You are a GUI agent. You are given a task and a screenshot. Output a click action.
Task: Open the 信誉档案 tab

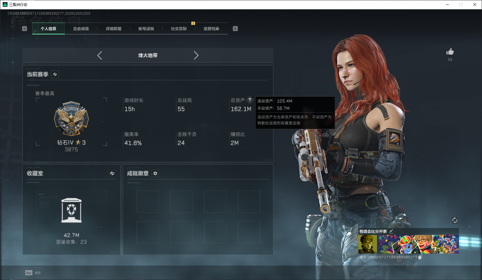point(211,29)
